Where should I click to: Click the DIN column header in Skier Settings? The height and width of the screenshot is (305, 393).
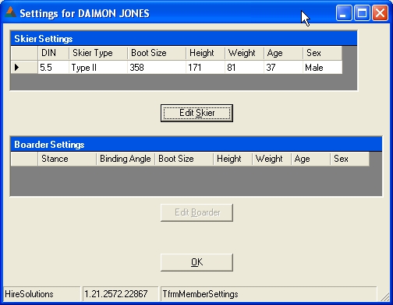click(x=53, y=53)
